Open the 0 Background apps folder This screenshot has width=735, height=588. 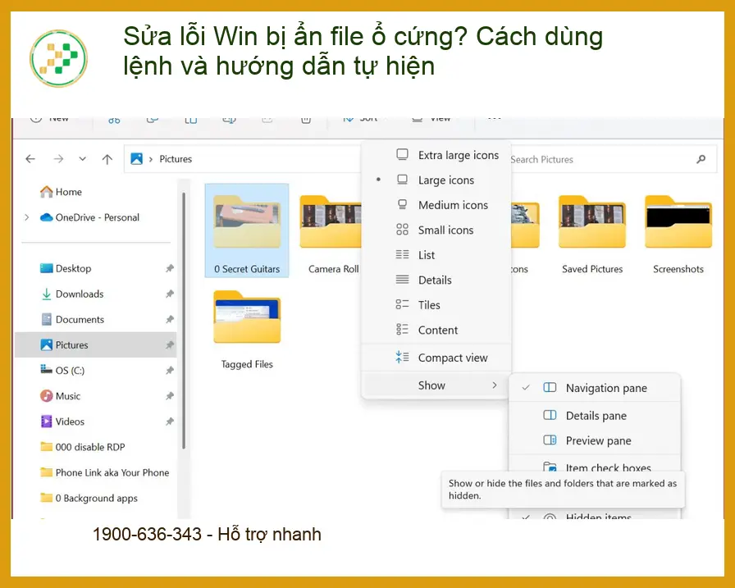(x=96, y=498)
